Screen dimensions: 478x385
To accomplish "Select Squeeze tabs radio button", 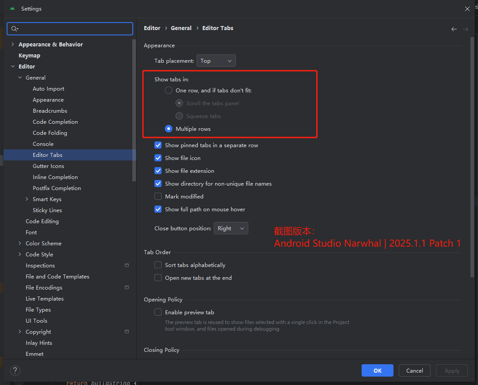I will tap(179, 116).
